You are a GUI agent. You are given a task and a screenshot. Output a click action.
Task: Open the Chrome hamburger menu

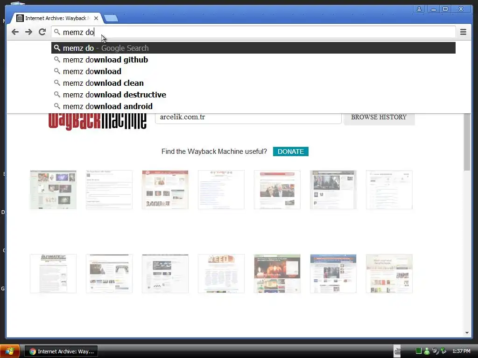click(463, 32)
